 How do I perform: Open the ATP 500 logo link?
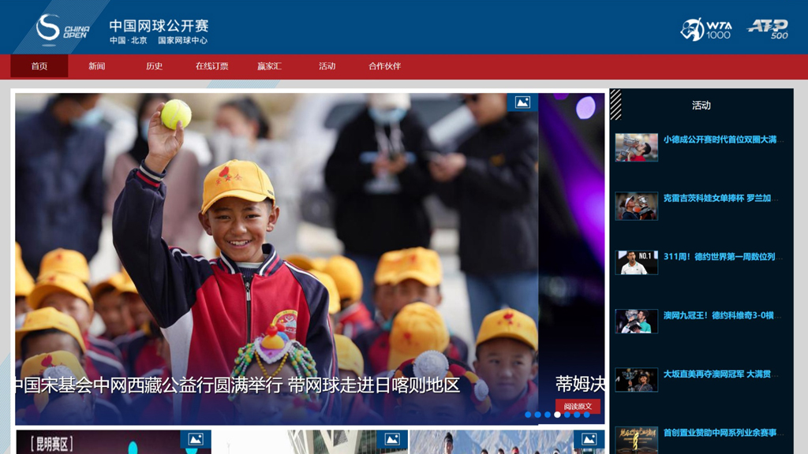pos(767,29)
